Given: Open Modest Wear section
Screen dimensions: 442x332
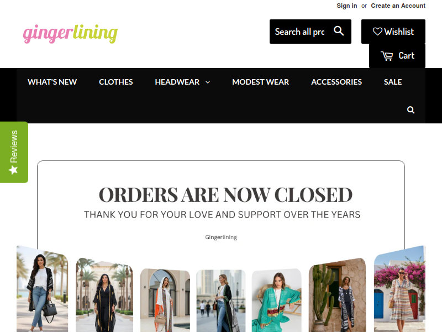Looking at the screenshot, I should tap(260, 82).
